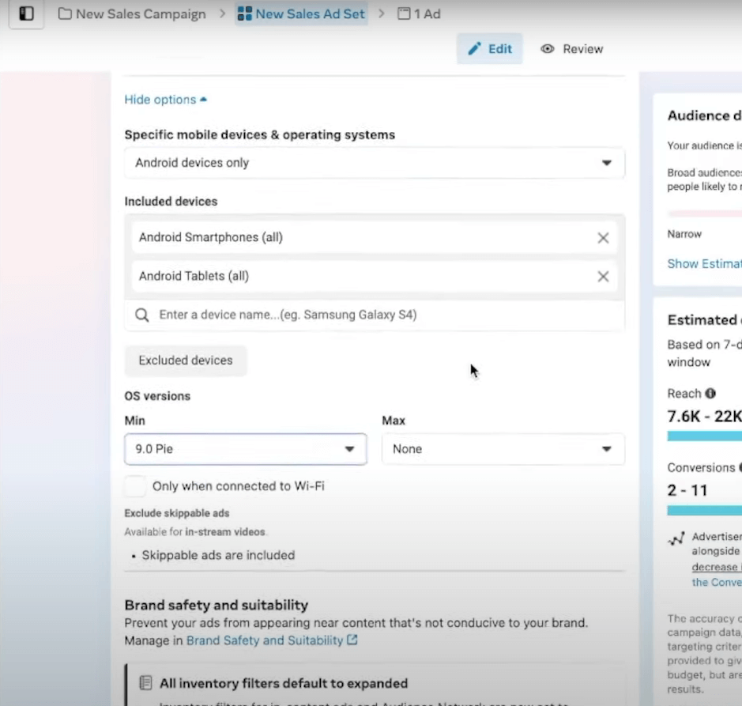Open Brand Safety and Suitability link
Viewport: 742px width, 706px height.
pyautogui.click(x=265, y=640)
